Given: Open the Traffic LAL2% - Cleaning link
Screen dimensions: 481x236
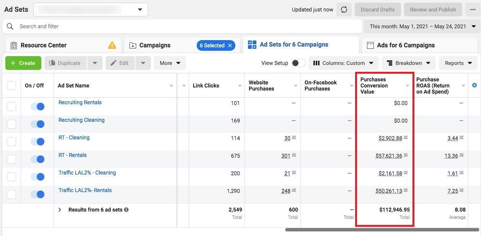Looking at the screenshot, I should [87, 173].
